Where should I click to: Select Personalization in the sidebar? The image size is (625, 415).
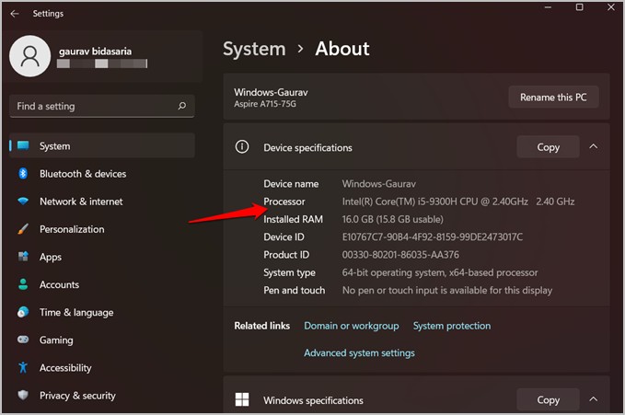pos(102,229)
